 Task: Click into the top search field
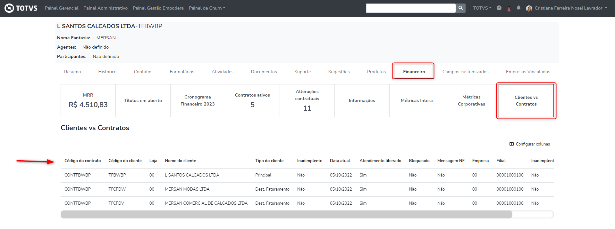coord(411,8)
